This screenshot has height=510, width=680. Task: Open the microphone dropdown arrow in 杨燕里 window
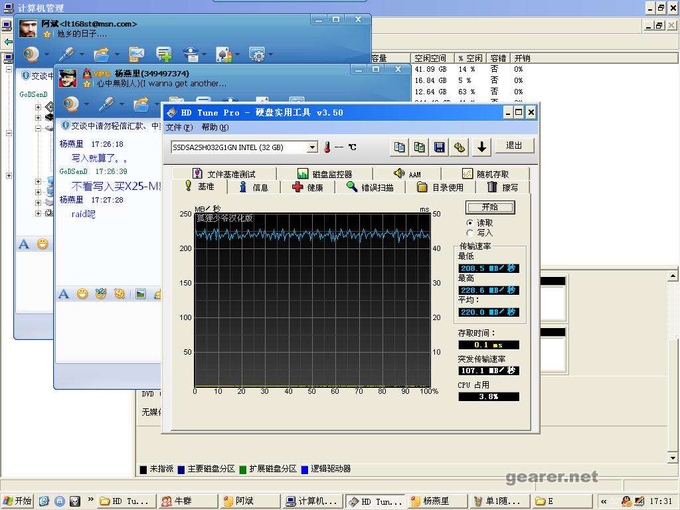point(122,104)
